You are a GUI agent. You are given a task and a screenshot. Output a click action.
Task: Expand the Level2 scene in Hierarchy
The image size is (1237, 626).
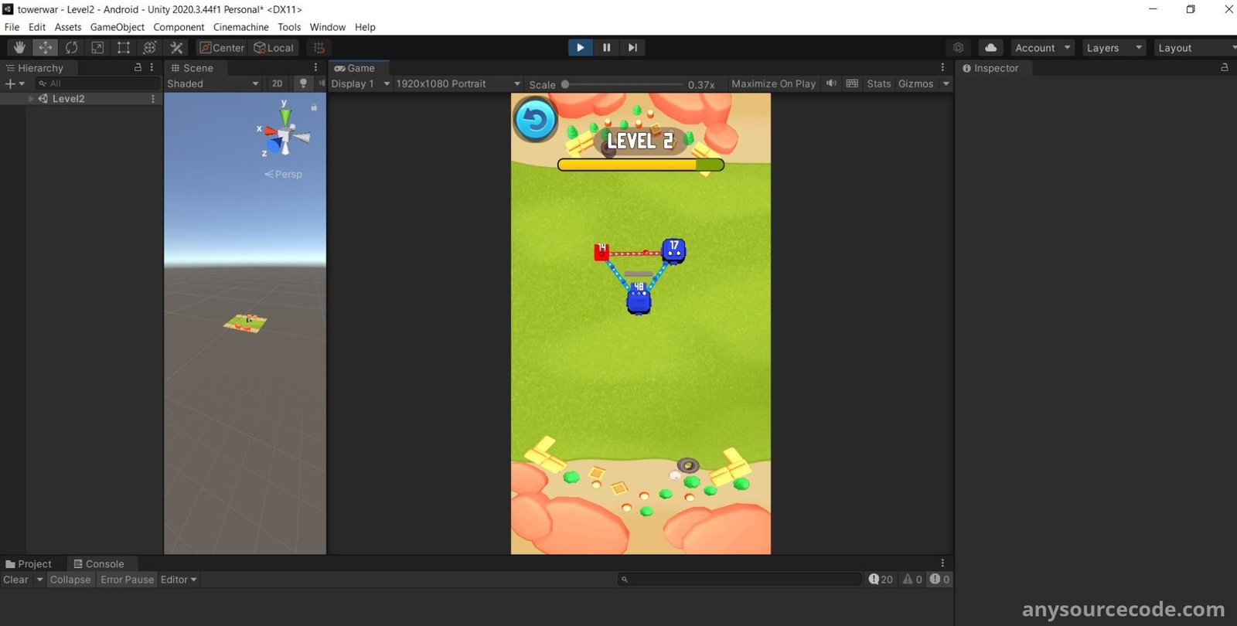[x=31, y=99]
